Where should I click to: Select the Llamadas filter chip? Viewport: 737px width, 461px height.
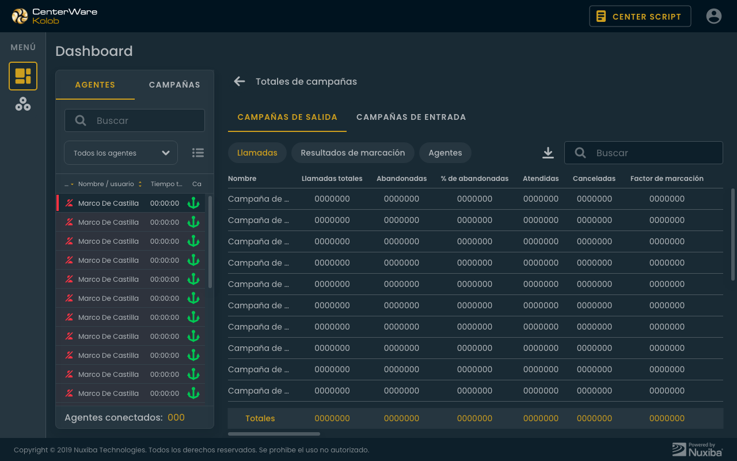click(x=257, y=153)
